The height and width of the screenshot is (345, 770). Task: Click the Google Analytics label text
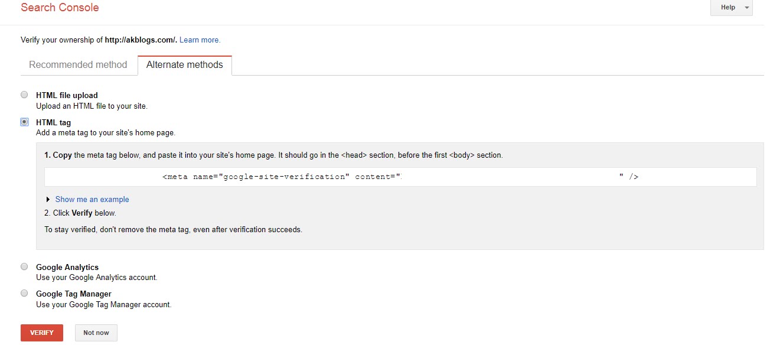[67, 267]
